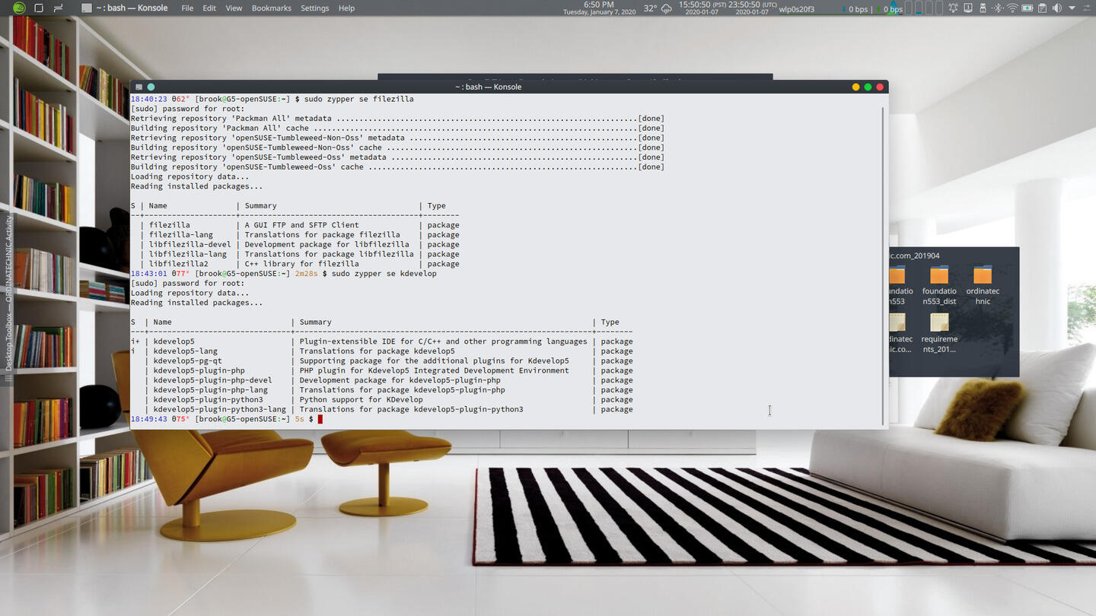Click the wlp0s20f3 network speed monitor
The image size is (1096, 616).
tap(841, 9)
